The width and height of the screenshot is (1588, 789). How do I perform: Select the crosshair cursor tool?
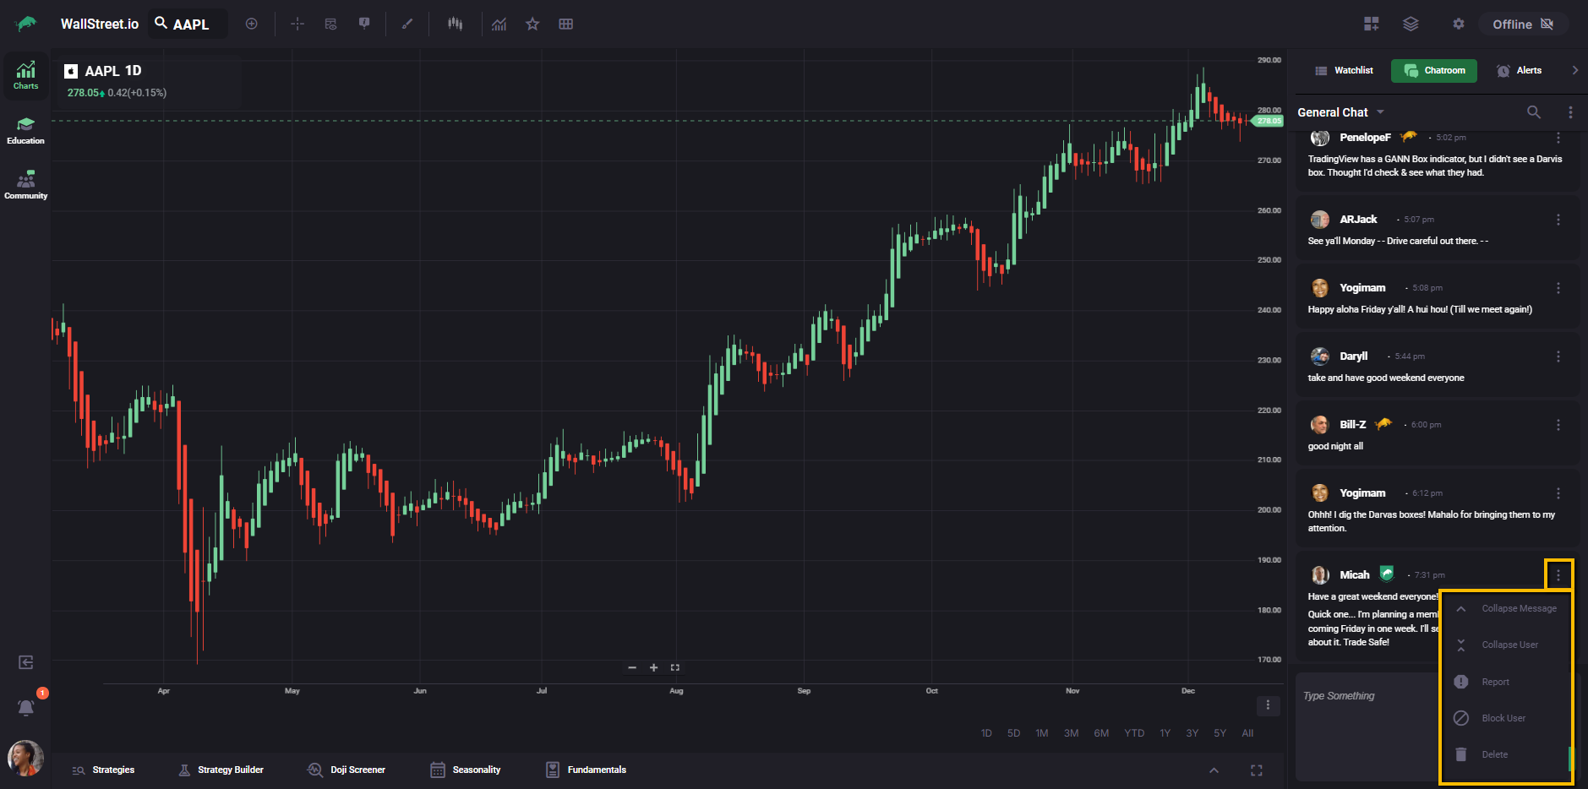point(297,24)
